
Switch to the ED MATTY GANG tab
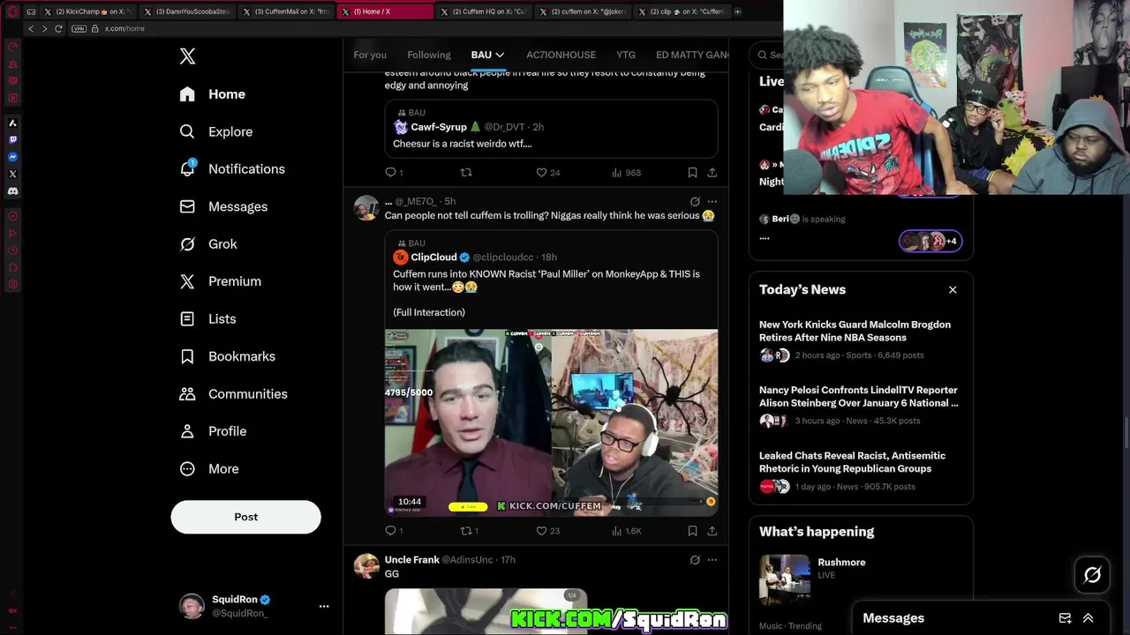pyautogui.click(x=693, y=55)
